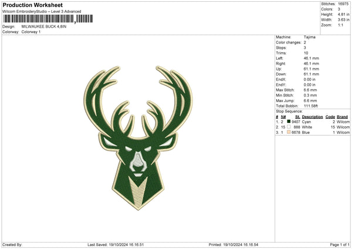
Task: Click the 'Stops:' label
Action: [x=281, y=48]
